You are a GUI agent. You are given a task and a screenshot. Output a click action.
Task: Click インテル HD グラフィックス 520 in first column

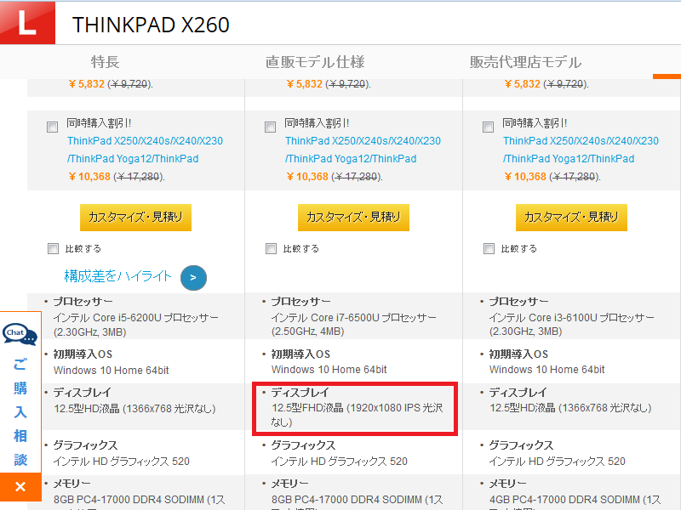click(122, 461)
